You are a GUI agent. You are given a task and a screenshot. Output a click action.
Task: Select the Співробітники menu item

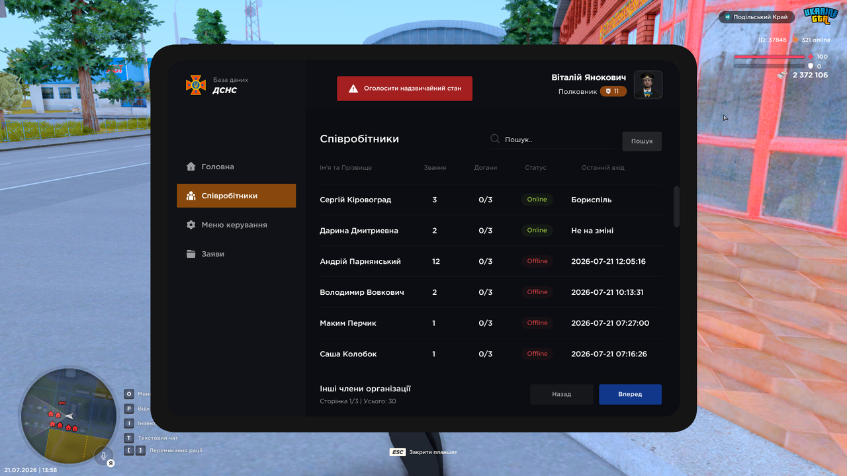236,196
